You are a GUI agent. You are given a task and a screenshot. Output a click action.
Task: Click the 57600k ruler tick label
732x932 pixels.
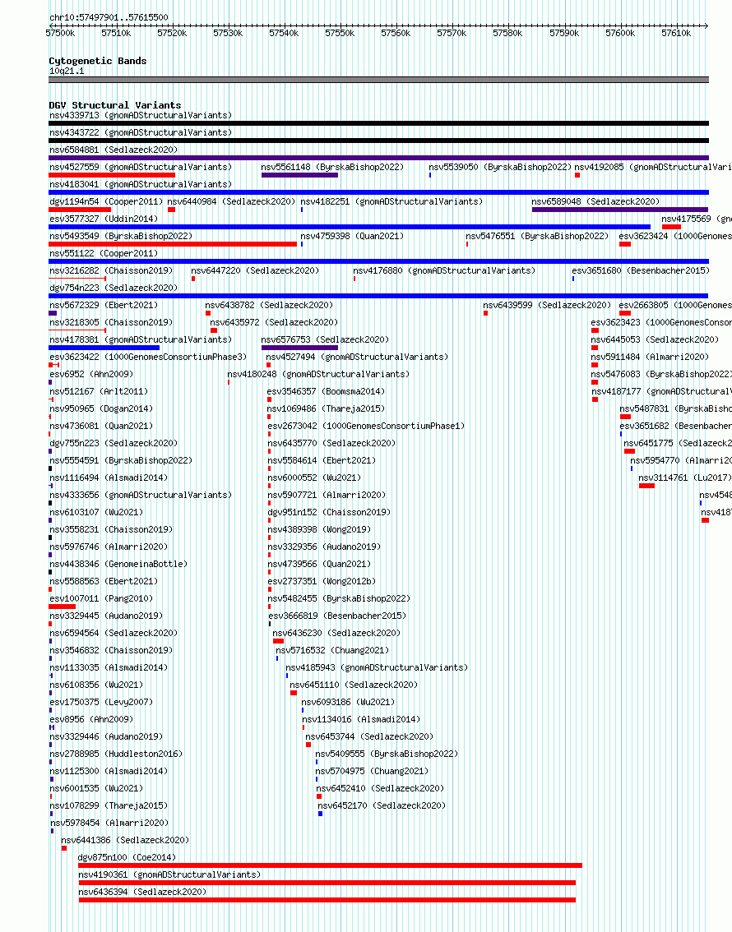pyautogui.click(x=620, y=33)
